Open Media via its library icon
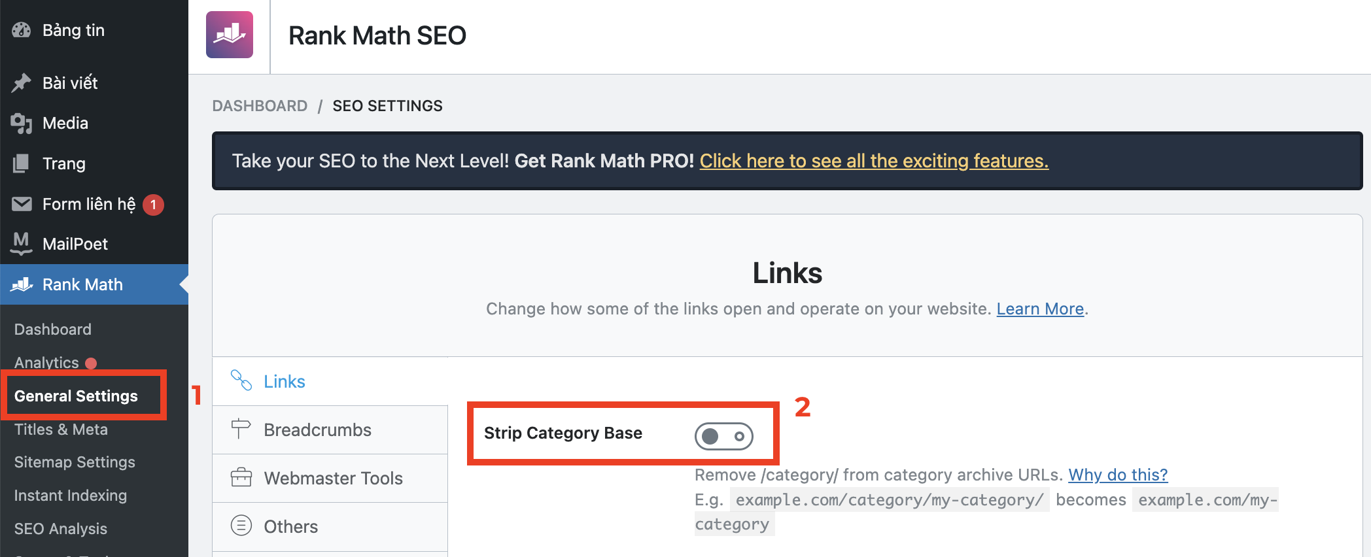 [22, 122]
